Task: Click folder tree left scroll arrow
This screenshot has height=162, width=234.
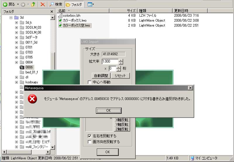Action: point(4,152)
